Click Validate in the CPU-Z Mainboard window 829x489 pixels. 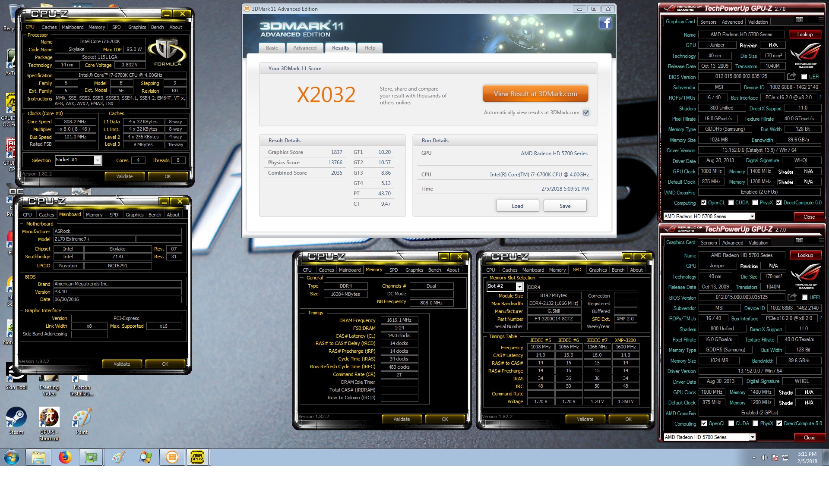[122, 364]
